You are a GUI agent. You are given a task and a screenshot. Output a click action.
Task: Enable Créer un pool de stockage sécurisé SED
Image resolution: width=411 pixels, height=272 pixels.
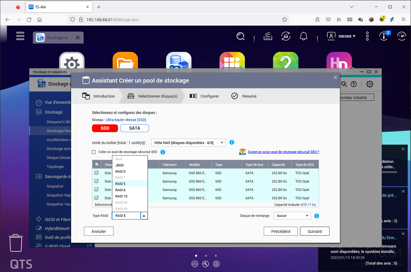point(94,152)
